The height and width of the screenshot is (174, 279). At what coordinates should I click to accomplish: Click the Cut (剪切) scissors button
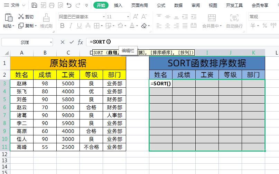26,17
